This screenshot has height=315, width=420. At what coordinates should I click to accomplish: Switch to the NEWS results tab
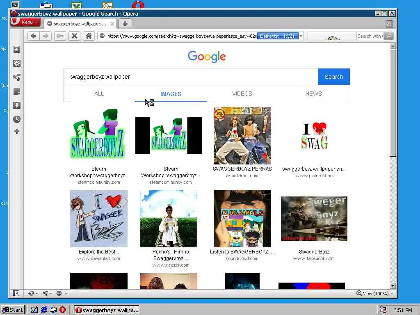click(x=314, y=94)
